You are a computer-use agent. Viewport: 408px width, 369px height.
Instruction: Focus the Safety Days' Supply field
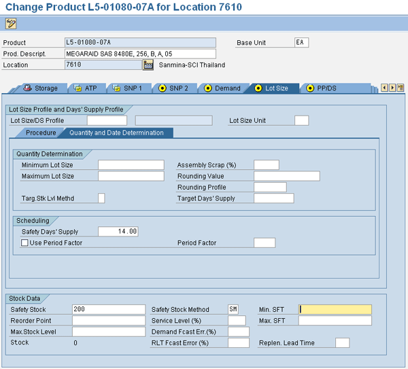pyautogui.click(x=118, y=232)
